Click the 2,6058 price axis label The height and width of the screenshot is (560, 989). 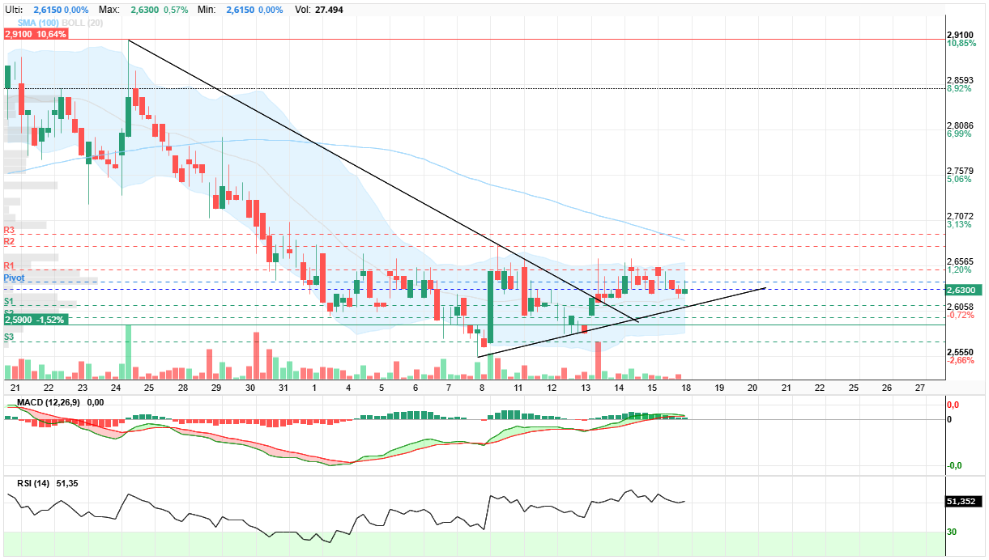point(961,307)
